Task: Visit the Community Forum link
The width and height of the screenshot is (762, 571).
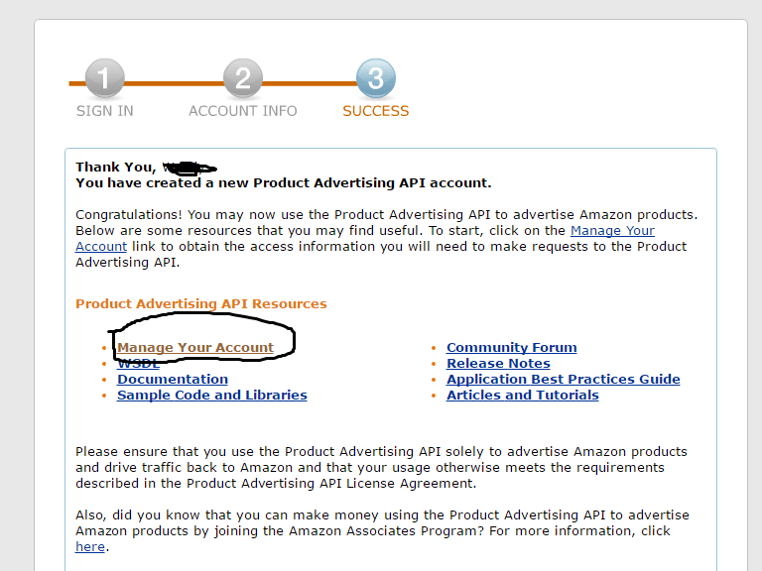Action: [512, 348]
